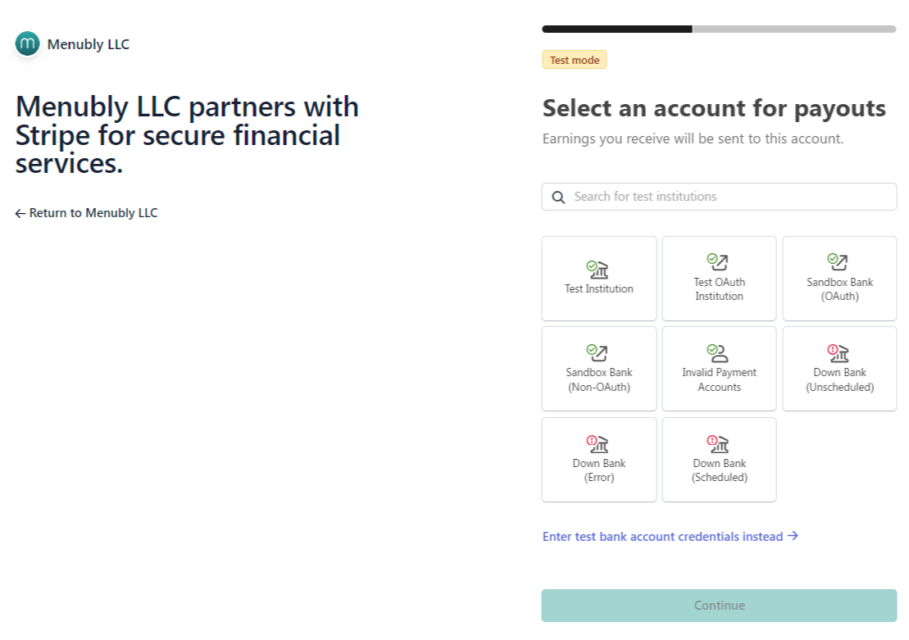The image size is (909, 640).
Task: Click the onboarding progress bar
Action: (x=719, y=29)
